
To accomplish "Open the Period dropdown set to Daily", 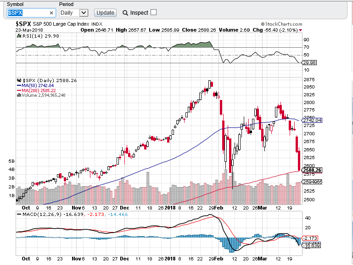I will coord(74,13).
